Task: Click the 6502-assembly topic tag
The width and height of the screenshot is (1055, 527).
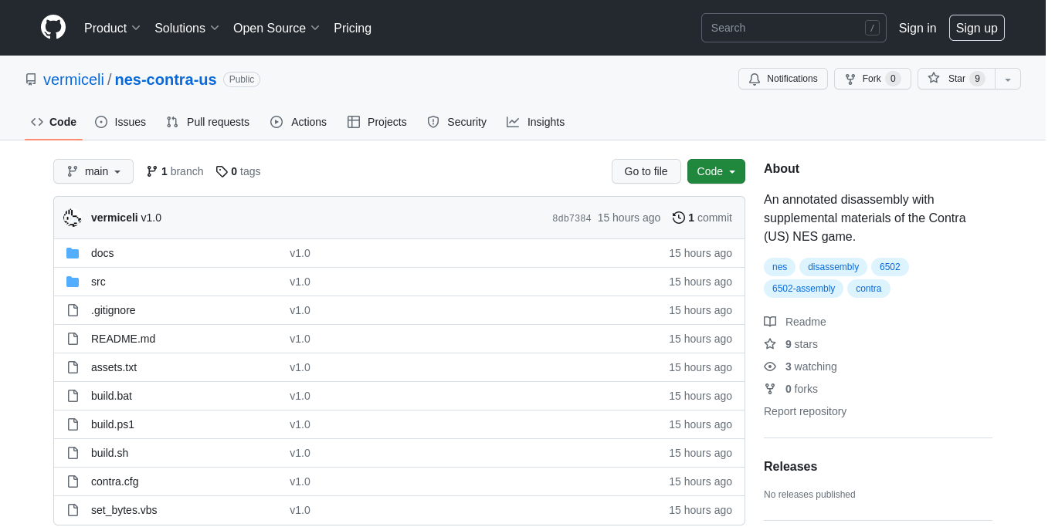Action: 803,289
